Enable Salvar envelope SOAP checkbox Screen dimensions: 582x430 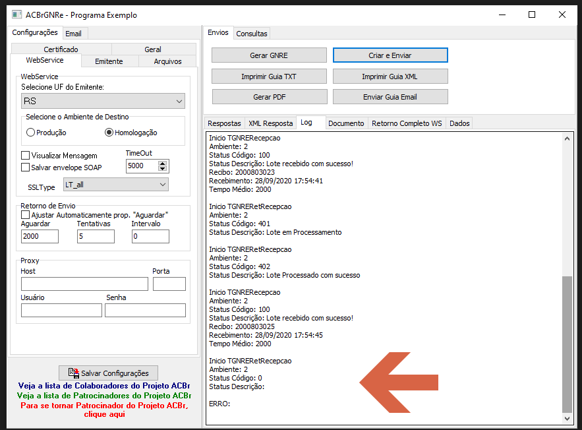point(25,167)
